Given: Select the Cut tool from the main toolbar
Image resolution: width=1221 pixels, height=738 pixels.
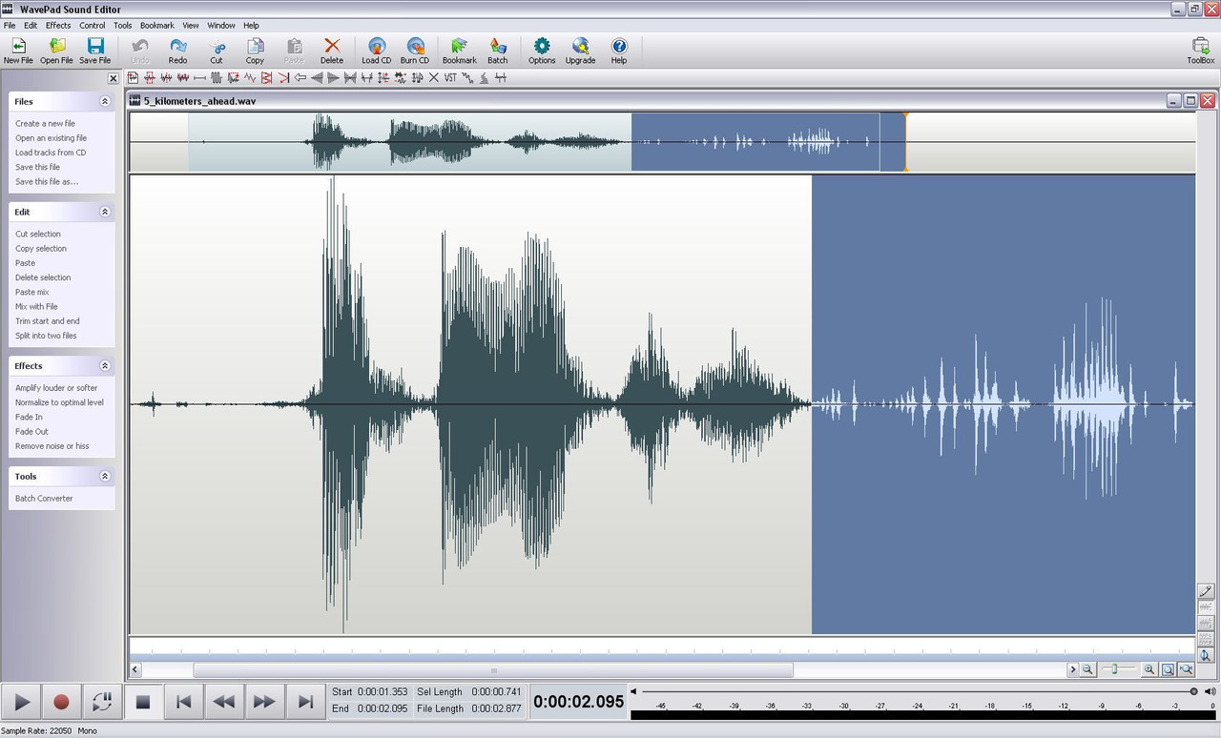Looking at the screenshot, I should (x=216, y=50).
